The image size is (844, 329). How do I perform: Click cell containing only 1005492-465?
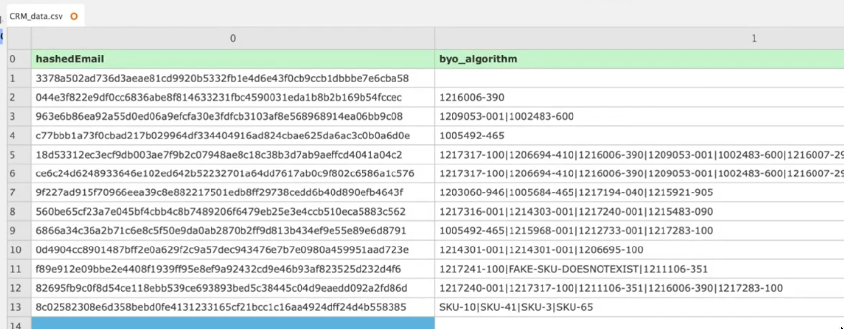point(639,136)
